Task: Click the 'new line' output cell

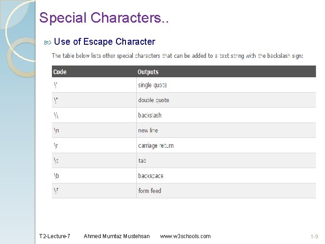Action: click(148, 130)
